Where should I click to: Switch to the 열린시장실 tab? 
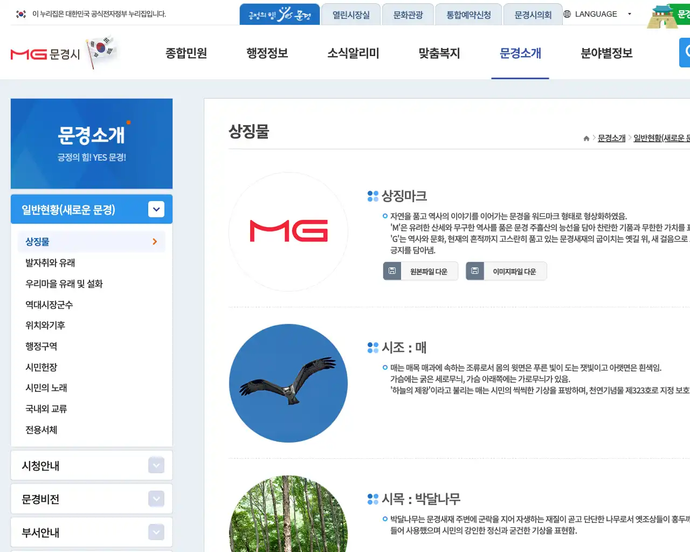pos(351,15)
